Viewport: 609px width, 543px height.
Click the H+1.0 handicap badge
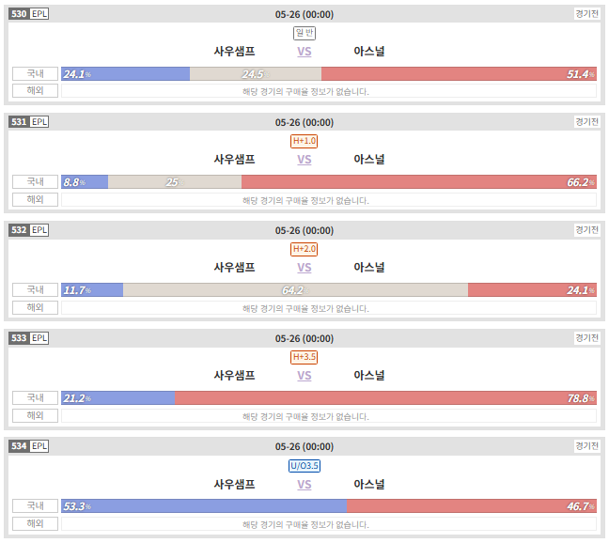click(x=304, y=141)
